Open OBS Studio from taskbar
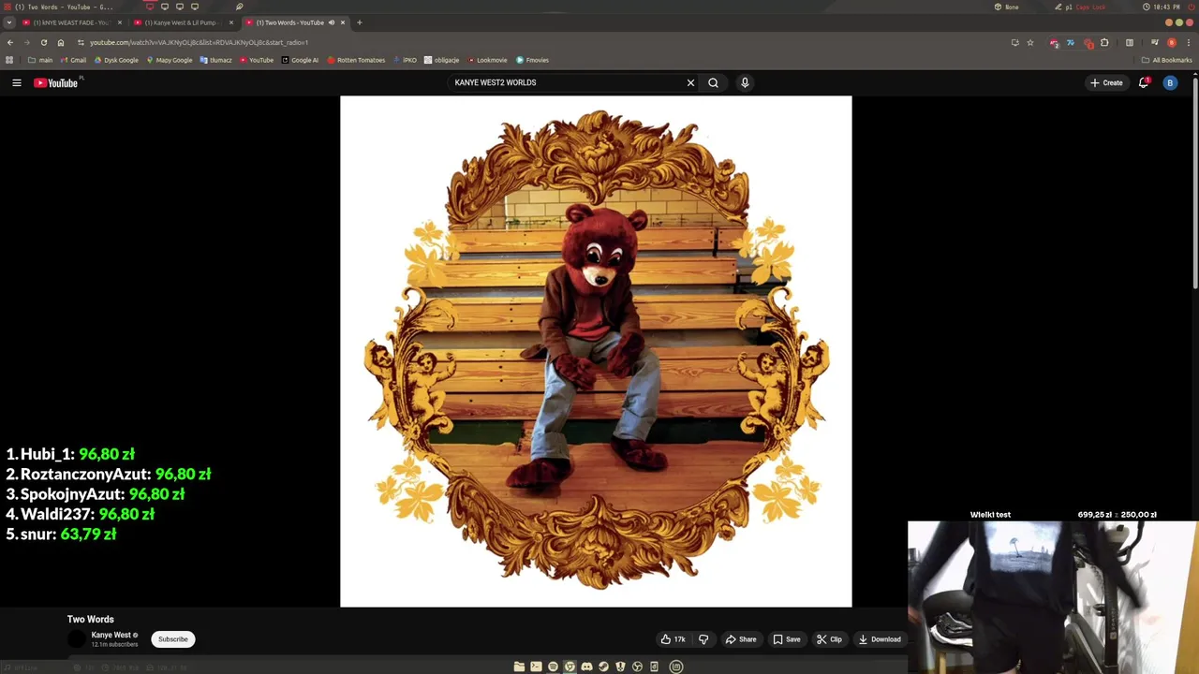 (x=637, y=667)
